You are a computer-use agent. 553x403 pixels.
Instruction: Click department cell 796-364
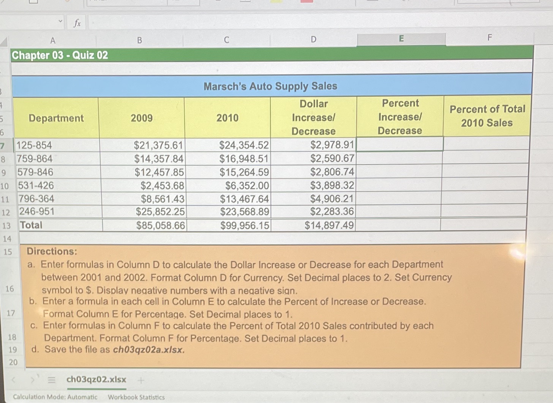pos(60,199)
